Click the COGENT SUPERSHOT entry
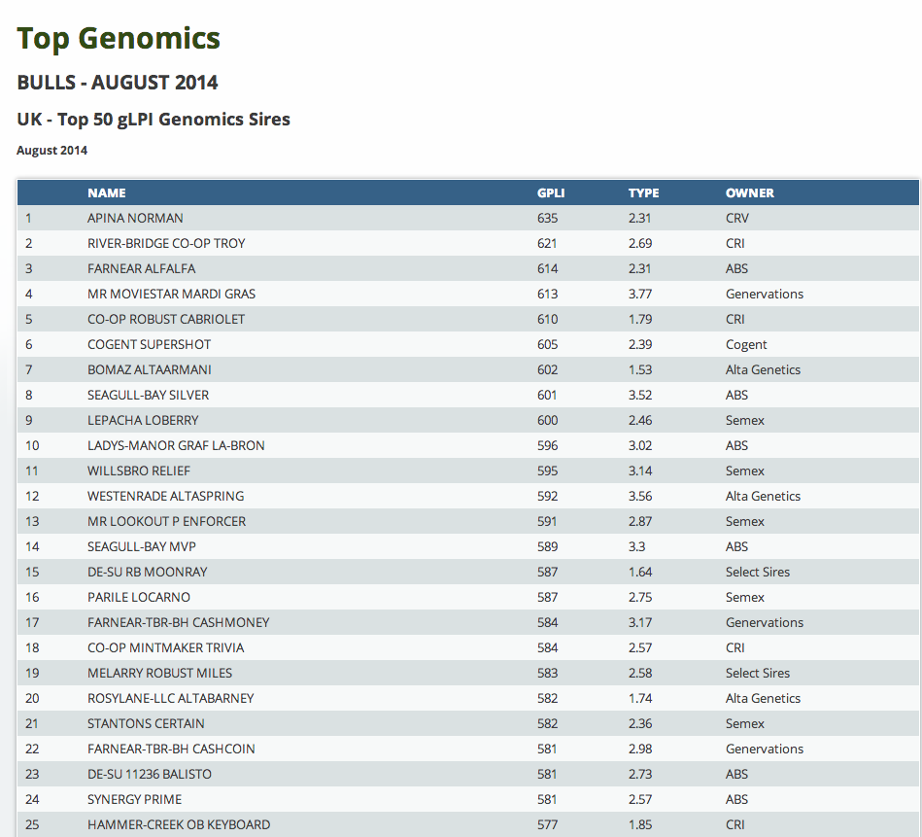Viewport: 922px width, 837px height. coord(149,344)
